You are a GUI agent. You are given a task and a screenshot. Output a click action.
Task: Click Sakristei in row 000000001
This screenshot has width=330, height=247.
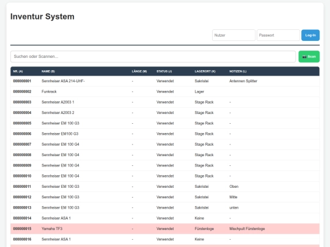(202, 81)
